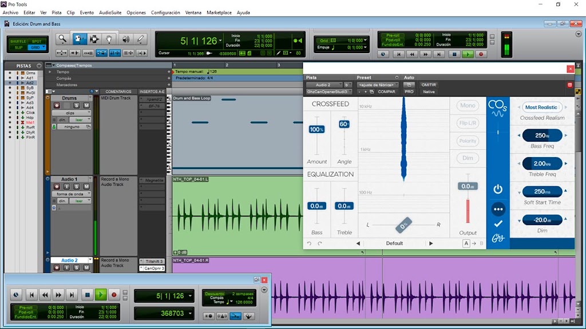Click the online sync clock icon in floating Transport
The width and height of the screenshot is (586, 329).
(16, 295)
